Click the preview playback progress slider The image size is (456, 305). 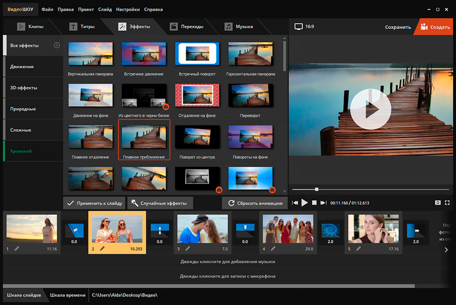point(316,190)
